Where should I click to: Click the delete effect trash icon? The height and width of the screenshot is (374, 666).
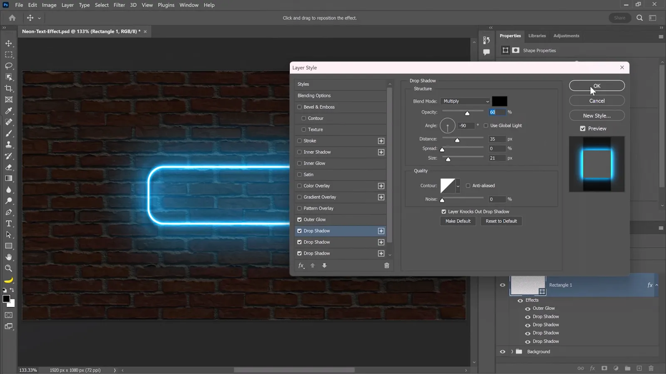click(x=386, y=266)
